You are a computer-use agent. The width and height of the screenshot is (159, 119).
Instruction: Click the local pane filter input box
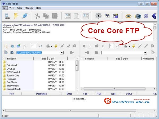34,46
